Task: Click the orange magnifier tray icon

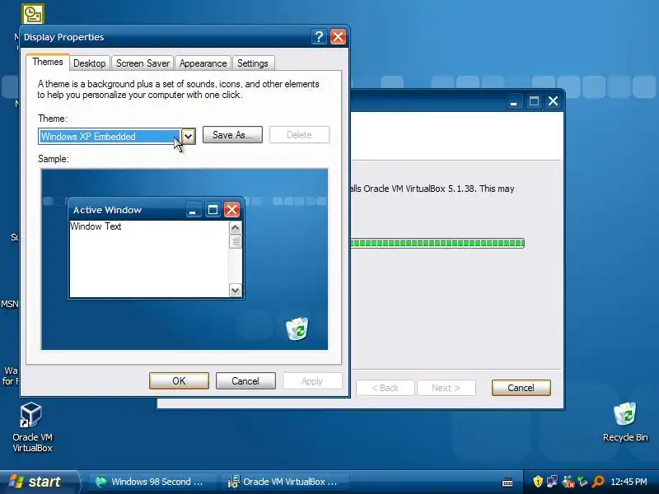Action: point(598,482)
